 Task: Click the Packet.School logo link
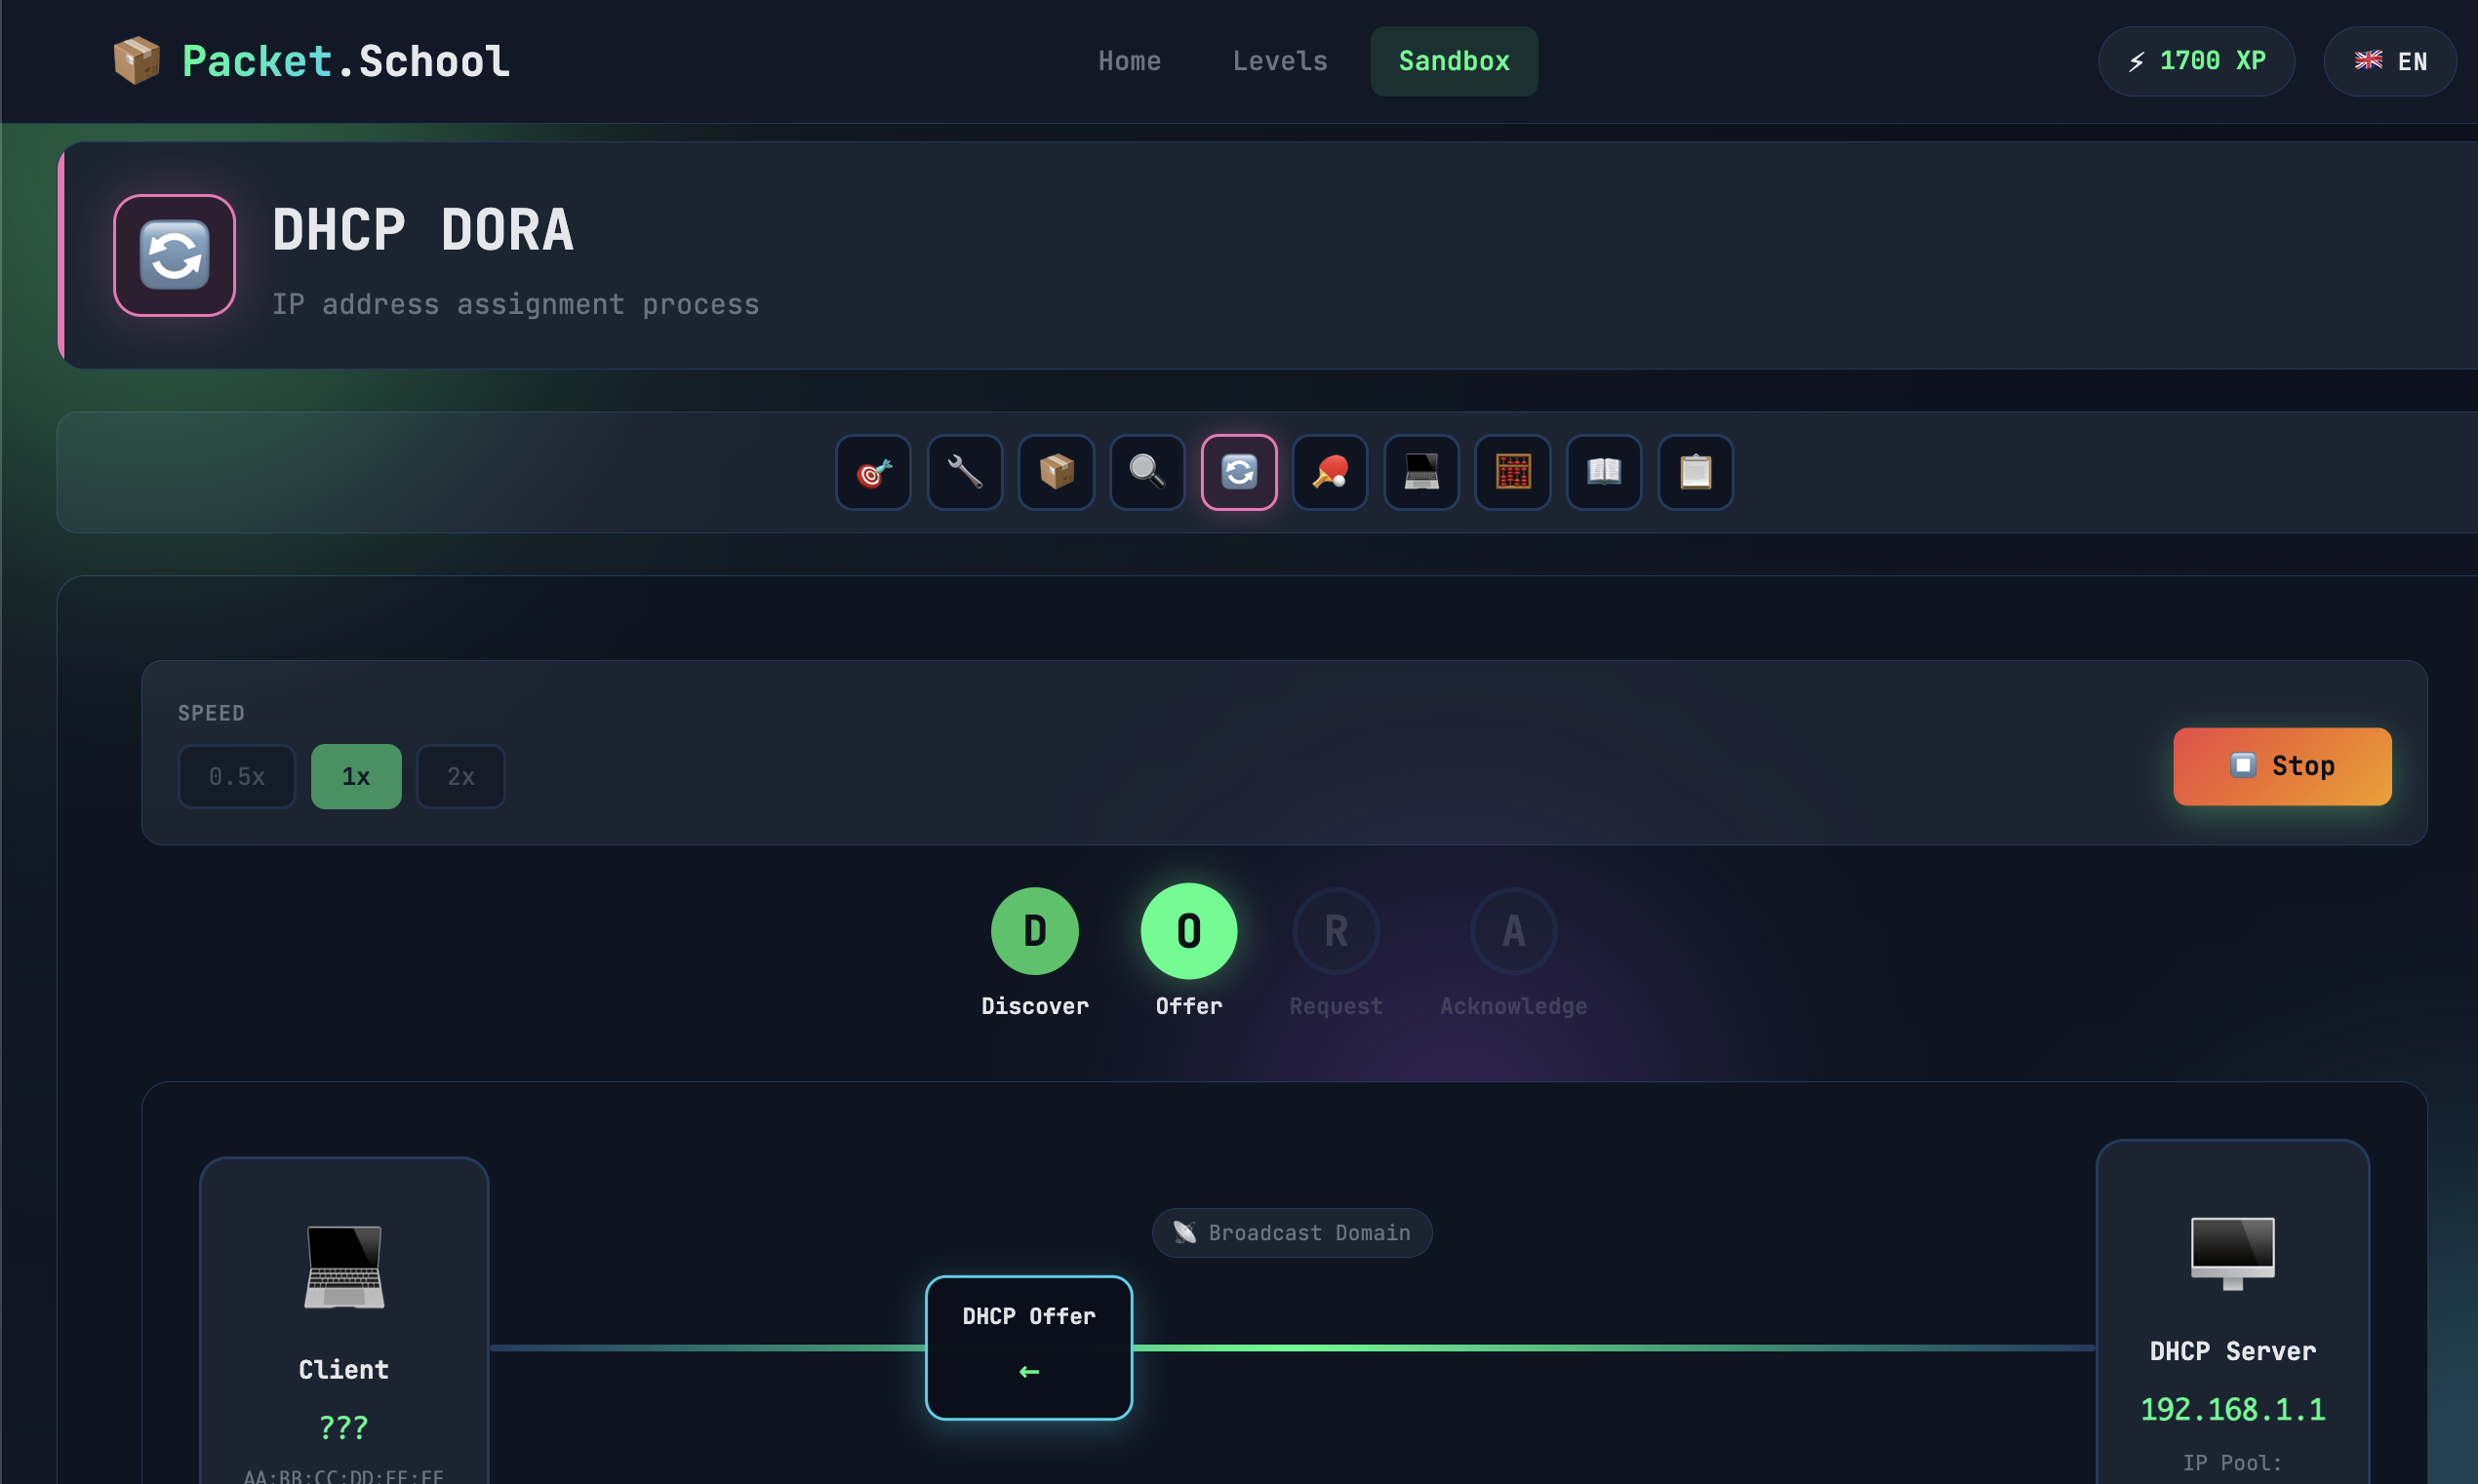coord(311,61)
